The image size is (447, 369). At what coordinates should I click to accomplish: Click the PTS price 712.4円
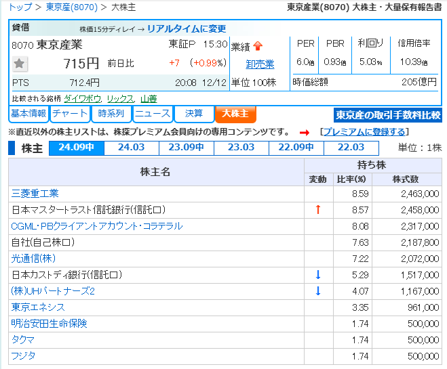(x=85, y=83)
